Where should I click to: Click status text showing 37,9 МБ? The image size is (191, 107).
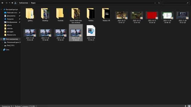point(25,106)
